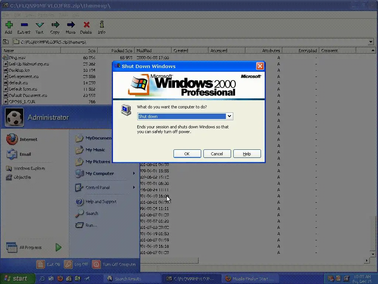This screenshot has width=378, height=284.
Task: Sort by Created column header
Action: [190, 50]
